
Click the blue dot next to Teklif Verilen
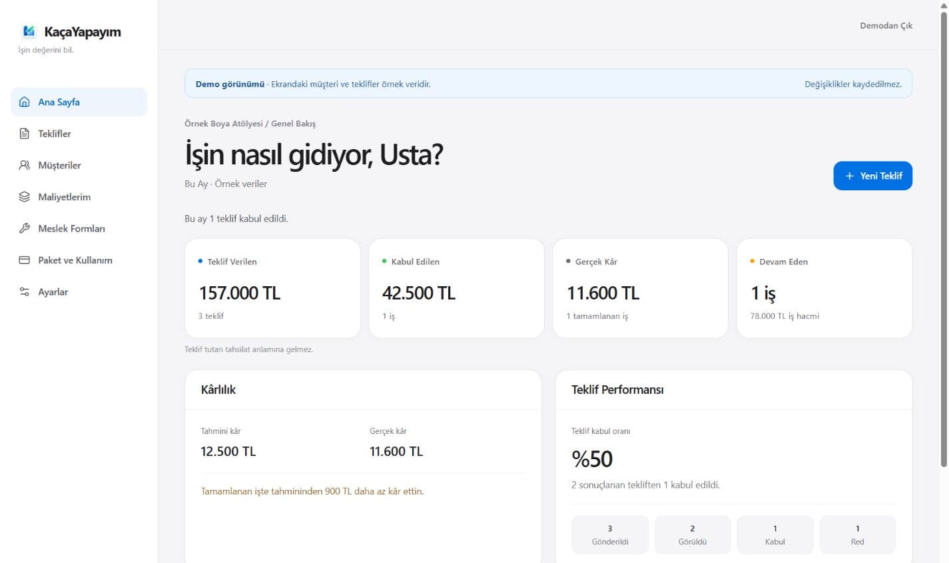(200, 261)
